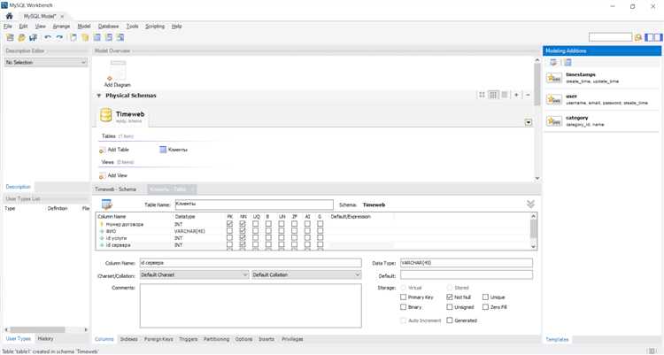Image resolution: width=664 pixels, height=355 pixels.
Task: Enable the Primary Key checkbox in column details
Action: tap(403, 297)
